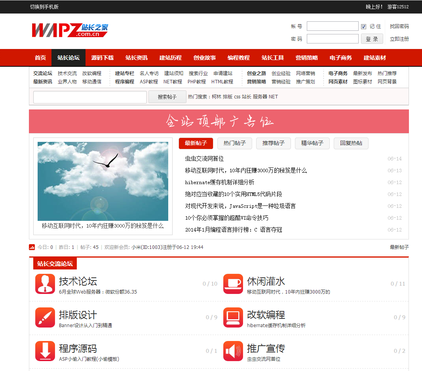The height and width of the screenshot is (371, 422).
Task: Click the 搜索帖子 search button
Action: [x=167, y=97]
